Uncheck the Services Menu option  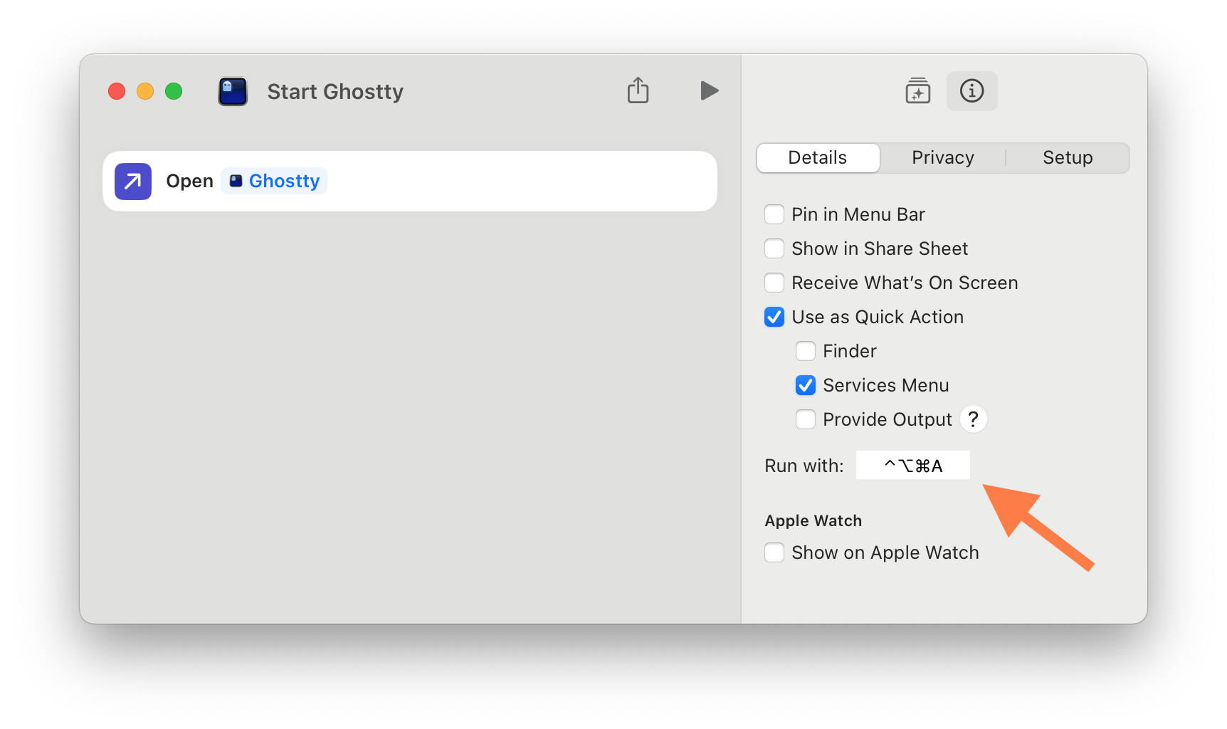coord(806,385)
